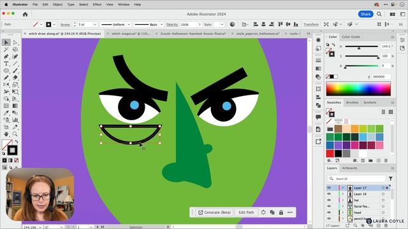
Task: Select the Ellipse tool
Action: click(x=6, y=71)
